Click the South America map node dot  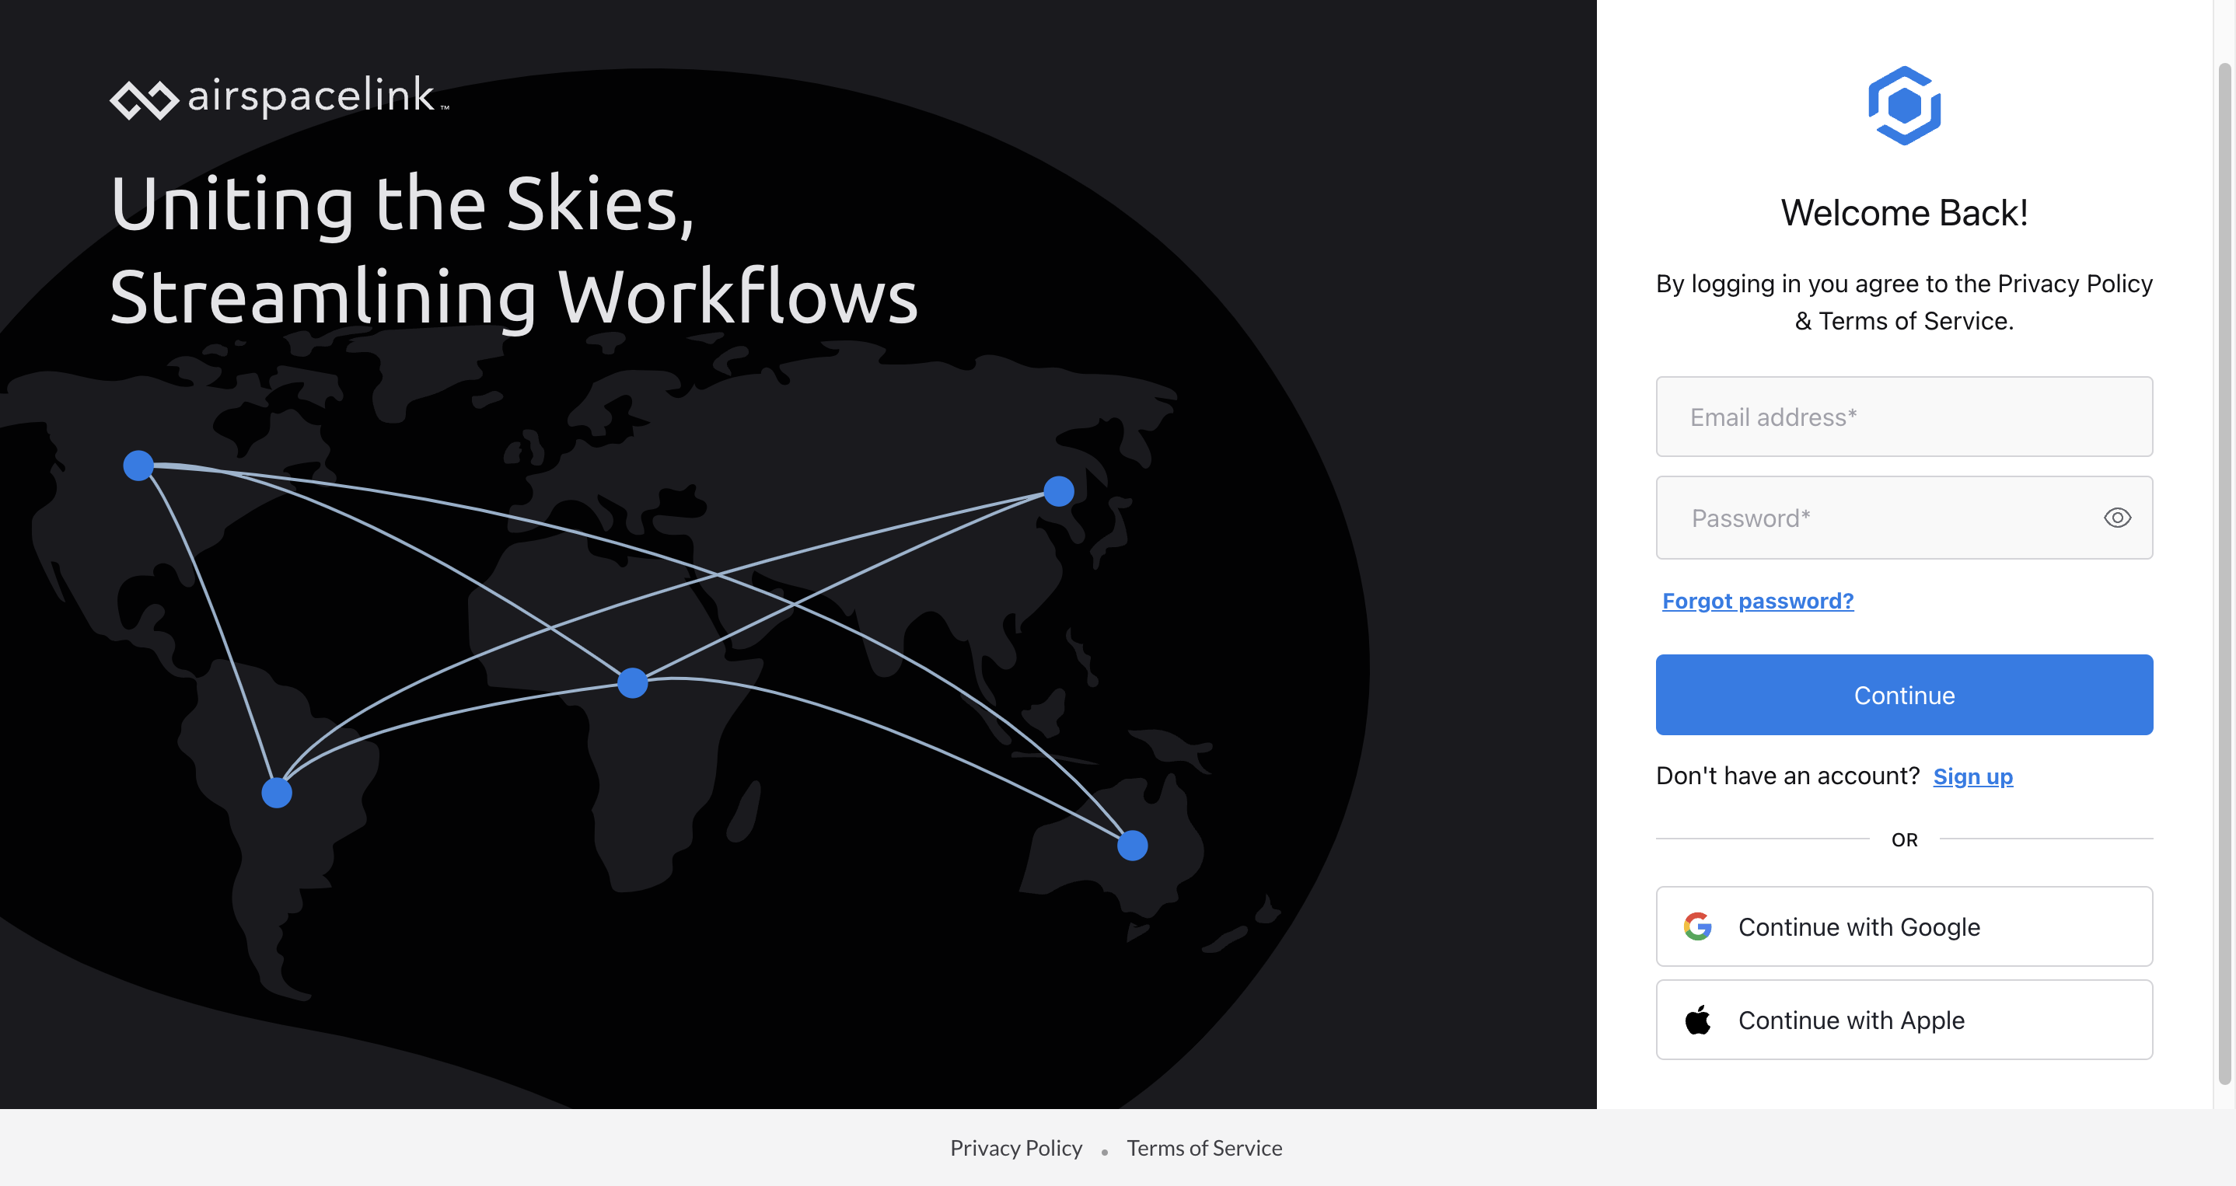(277, 792)
